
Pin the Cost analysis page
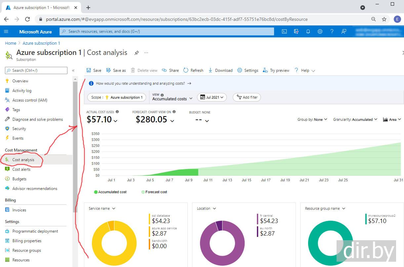137,53
